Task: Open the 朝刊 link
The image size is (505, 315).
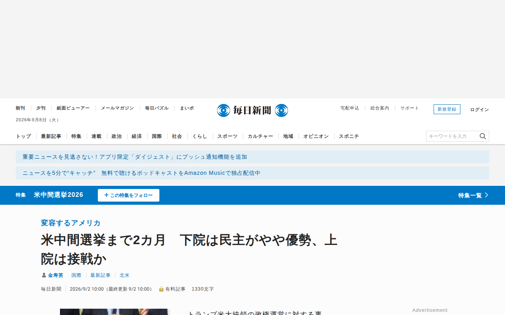Action: point(21,108)
